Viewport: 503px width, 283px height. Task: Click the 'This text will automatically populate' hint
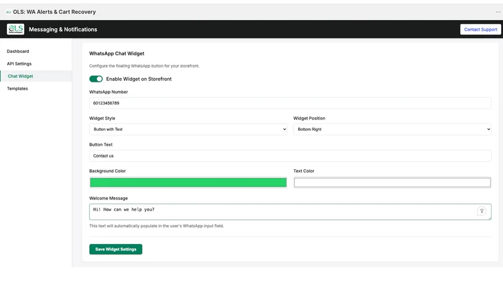point(157,226)
